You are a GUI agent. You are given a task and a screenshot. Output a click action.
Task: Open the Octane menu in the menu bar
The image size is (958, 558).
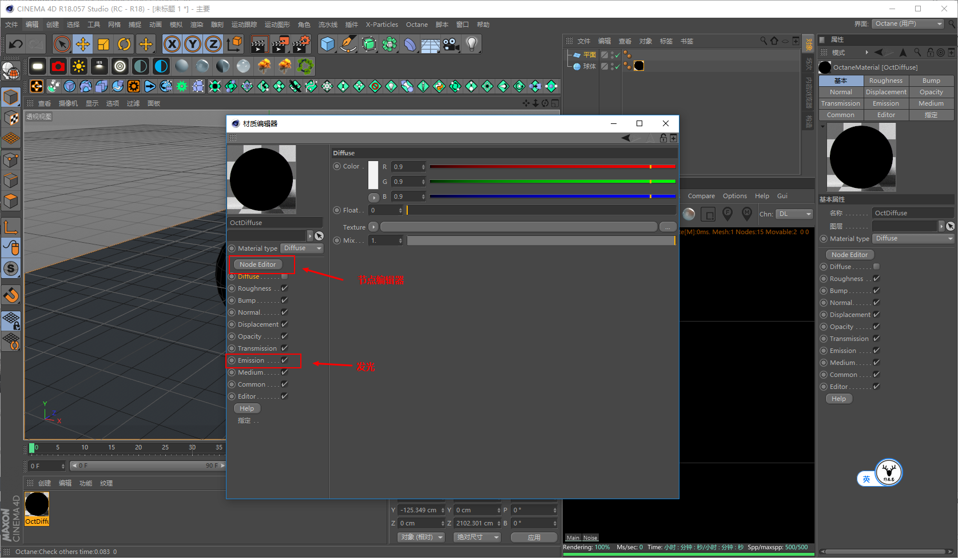tap(417, 25)
